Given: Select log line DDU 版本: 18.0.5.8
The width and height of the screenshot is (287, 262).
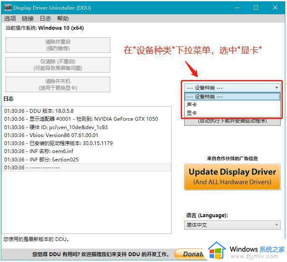Looking at the screenshot, I should [x=86, y=111].
